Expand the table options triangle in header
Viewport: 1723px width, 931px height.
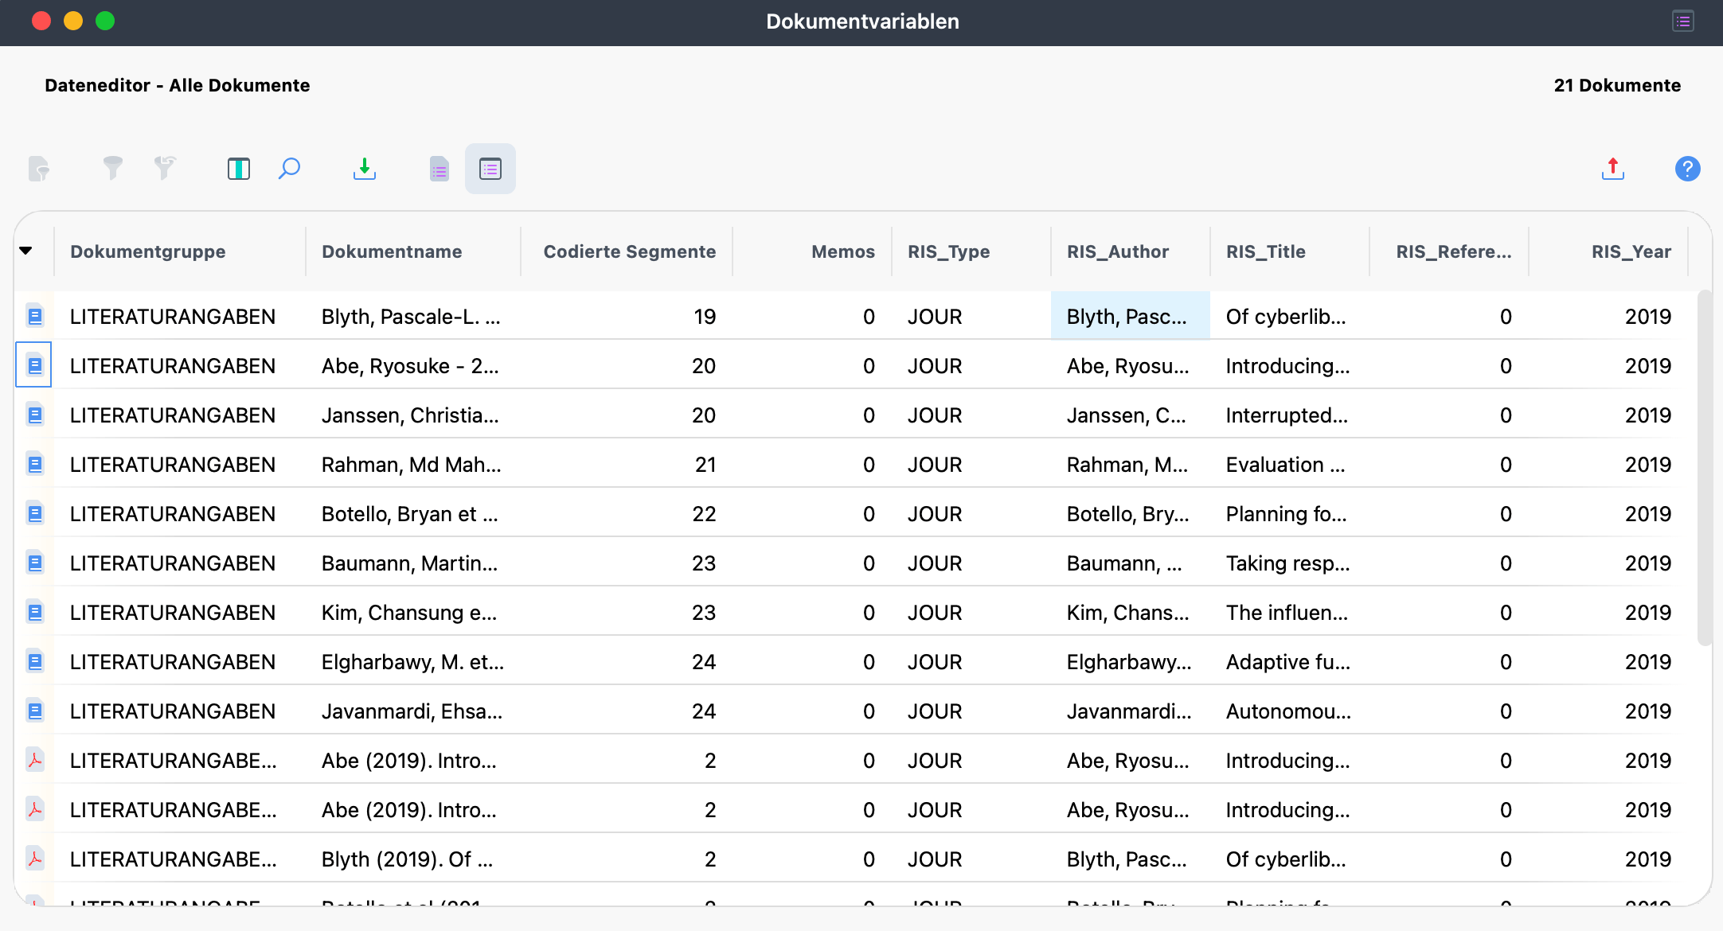25,251
